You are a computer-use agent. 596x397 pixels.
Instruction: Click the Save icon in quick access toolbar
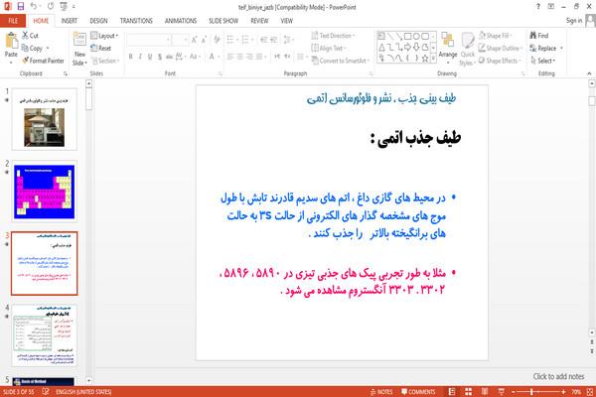[x=21, y=6]
